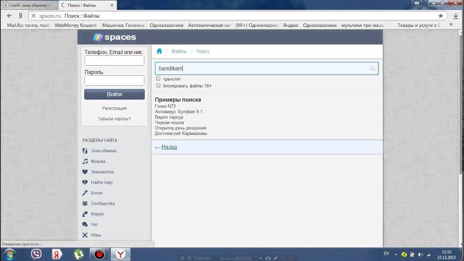Viewport: 464px width, 261px height.
Task: Click the Игры crossed icon
Action: (85, 235)
